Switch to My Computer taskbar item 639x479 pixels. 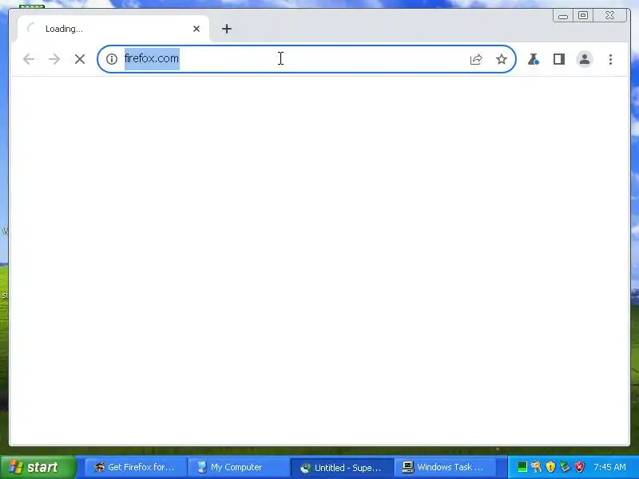[239, 467]
